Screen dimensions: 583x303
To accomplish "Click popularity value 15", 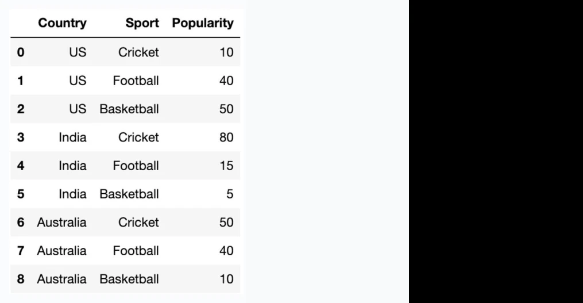I will pos(226,166).
